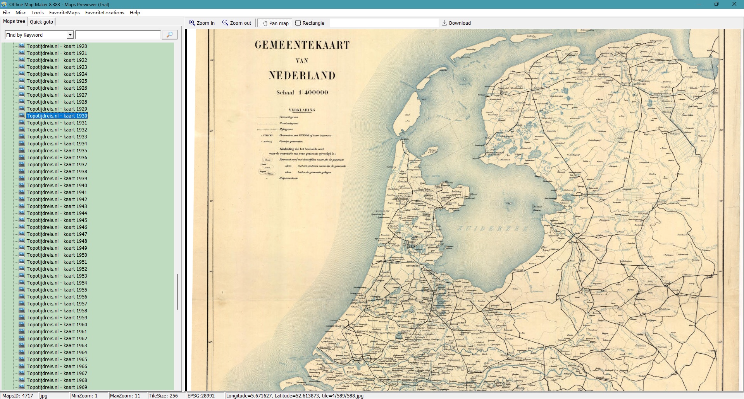This screenshot has width=744, height=399.
Task: Open the Tools menu
Action: [x=38, y=13]
